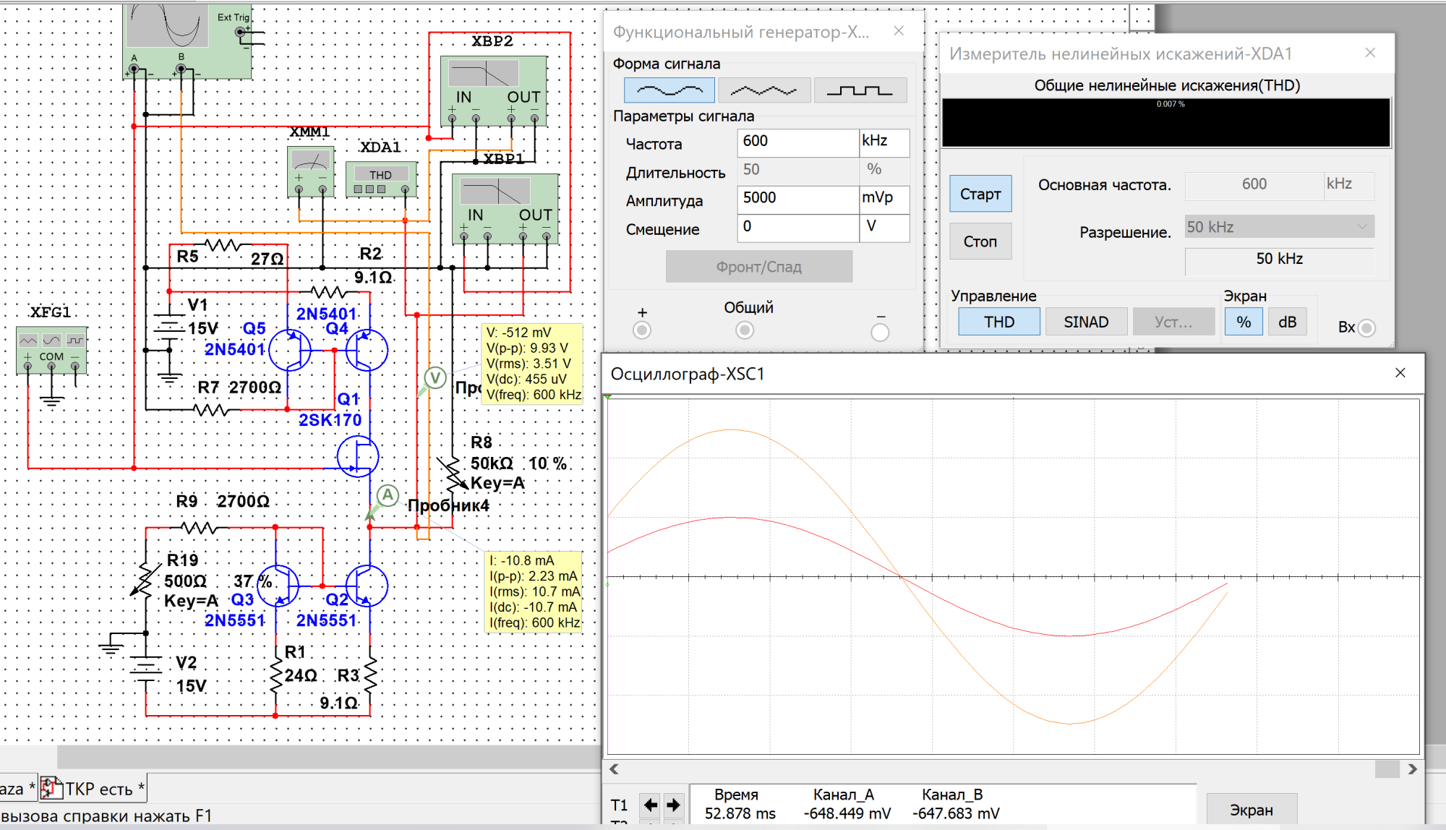This screenshot has height=830, width=1446.
Task: Select triangle waveform in function generator
Action: pyautogui.click(x=763, y=90)
